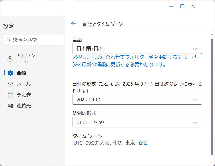The height and width of the screenshot is (166, 215).
Task: Click the gear icon for 全般
Action: [x=10, y=73]
